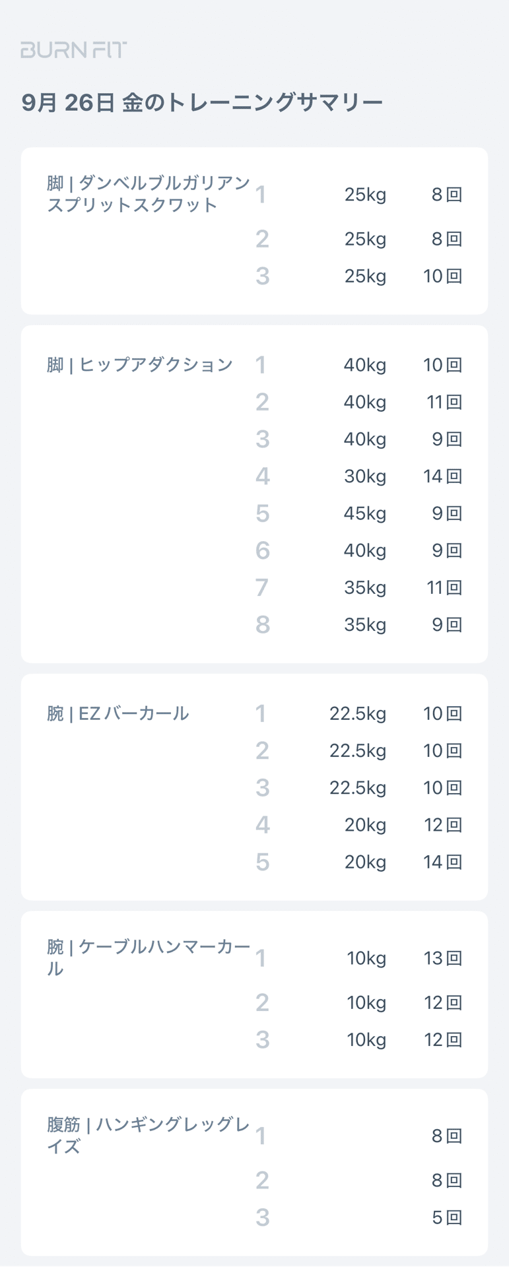This screenshot has width=509, height=1267.
Task: Select the EZ バーカール exercise label
Action: point(118,713)
